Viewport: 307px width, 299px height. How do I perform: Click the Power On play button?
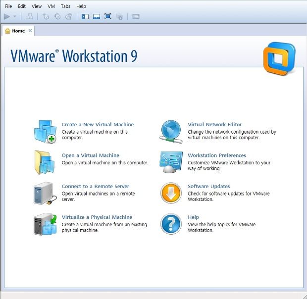[x=7, y=17]
